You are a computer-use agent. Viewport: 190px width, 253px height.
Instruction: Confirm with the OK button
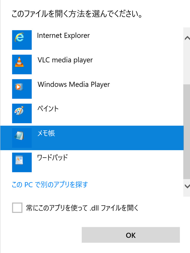coord(131,235)
